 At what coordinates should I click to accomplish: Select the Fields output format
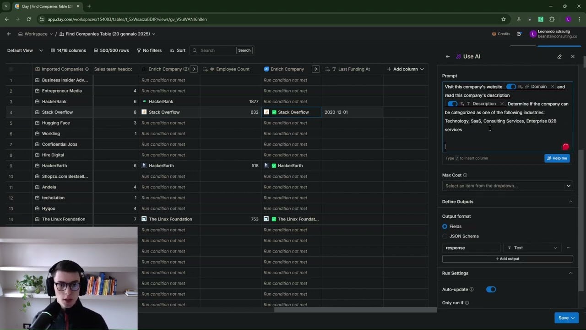(x=445, y=226)
